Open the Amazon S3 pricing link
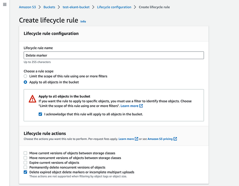The height and width of the screenshot is (186, 239). tap(160, 139)
